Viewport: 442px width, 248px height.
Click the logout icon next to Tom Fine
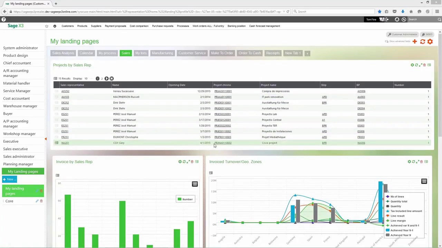pos(387,19)
